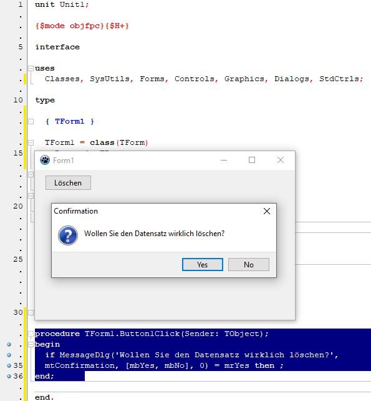Toggle the fold marker beside '{ TForm1 }' comment
The width and height of the screenshot is (371, 401).
tap(31, 121)
